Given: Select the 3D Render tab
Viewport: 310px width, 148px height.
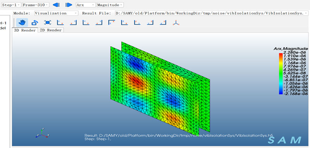Looking at the screenshot, I should point(25,30).
